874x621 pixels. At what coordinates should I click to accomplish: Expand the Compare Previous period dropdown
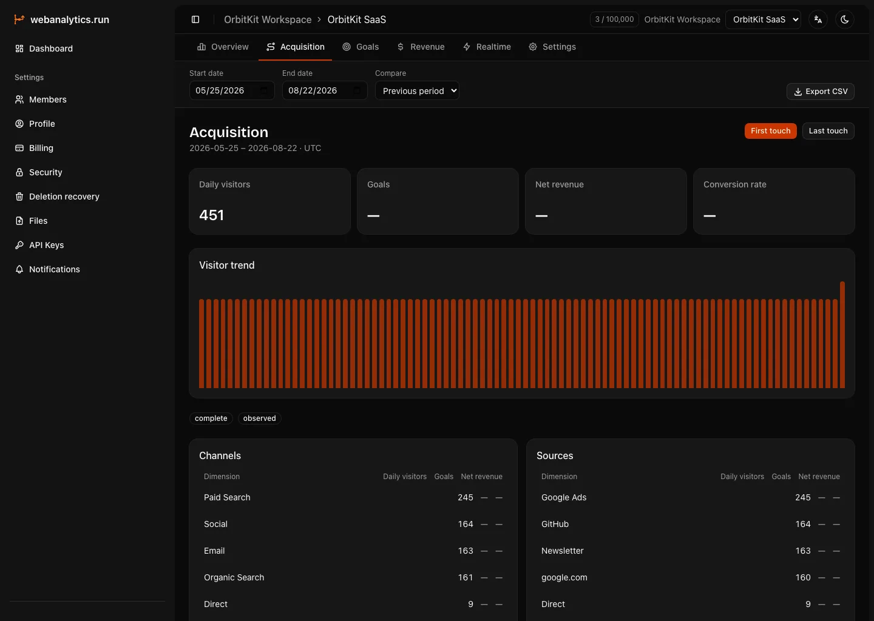click(417, 90)
